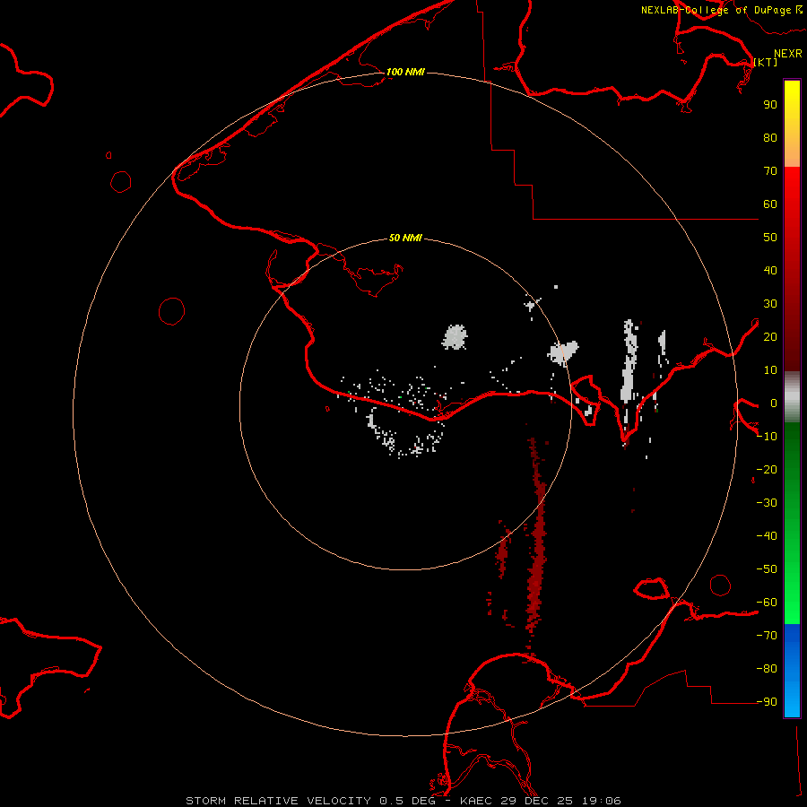Click the positive 50 value on velocity scale
The image size is (807, 807).
pos(770,238)
